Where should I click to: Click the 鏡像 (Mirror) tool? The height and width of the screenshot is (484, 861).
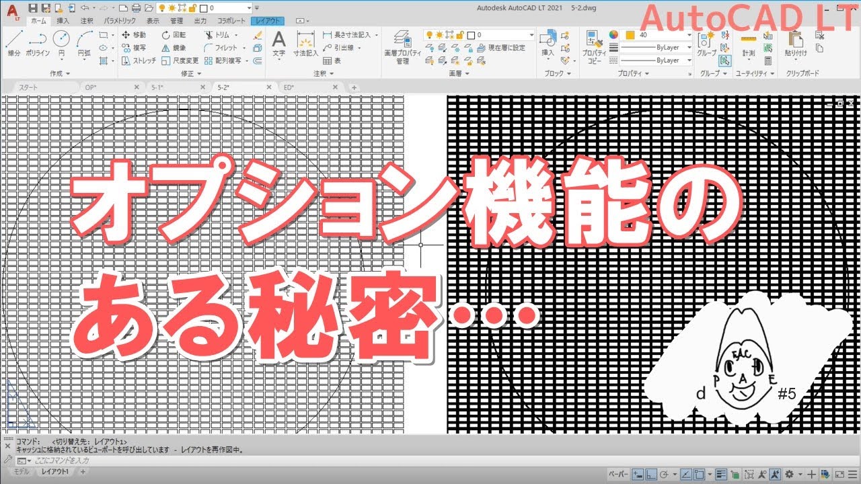[174, 48]
